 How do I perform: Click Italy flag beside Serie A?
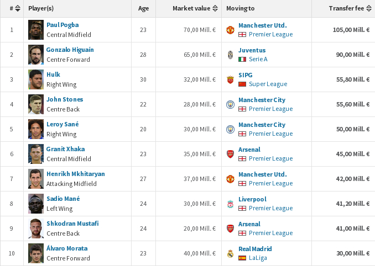pos(242,59)
